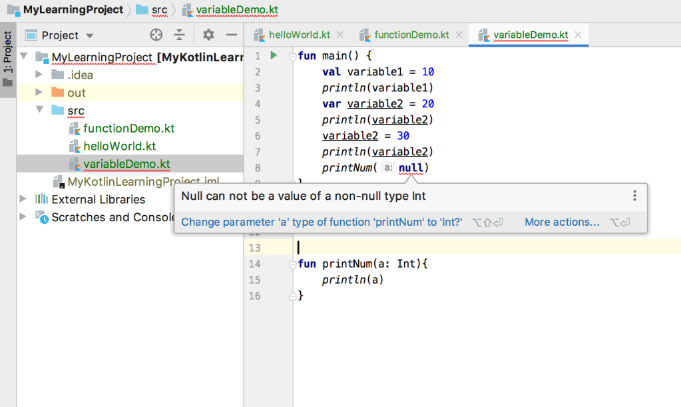This screenshot has width=681, height=407.
Task: Close the helloWorld.kt editor tab
Action: (x=340, y=35)
